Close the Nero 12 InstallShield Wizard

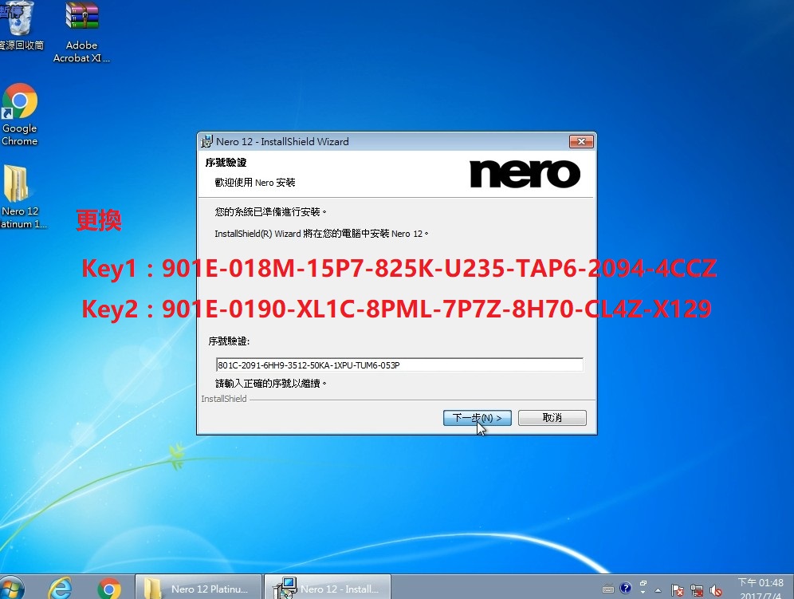581,141
